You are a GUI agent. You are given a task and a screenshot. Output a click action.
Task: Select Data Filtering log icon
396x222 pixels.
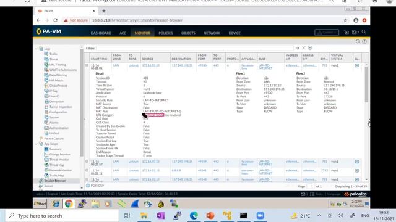(46, 75)
